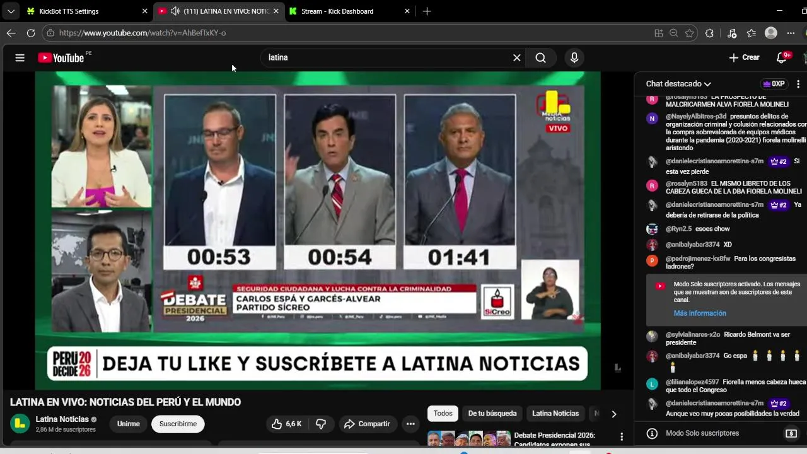The height and width of the screenshot is (454, 807).
Task: Go back with browser back arrow
Action: coord(11,33)
